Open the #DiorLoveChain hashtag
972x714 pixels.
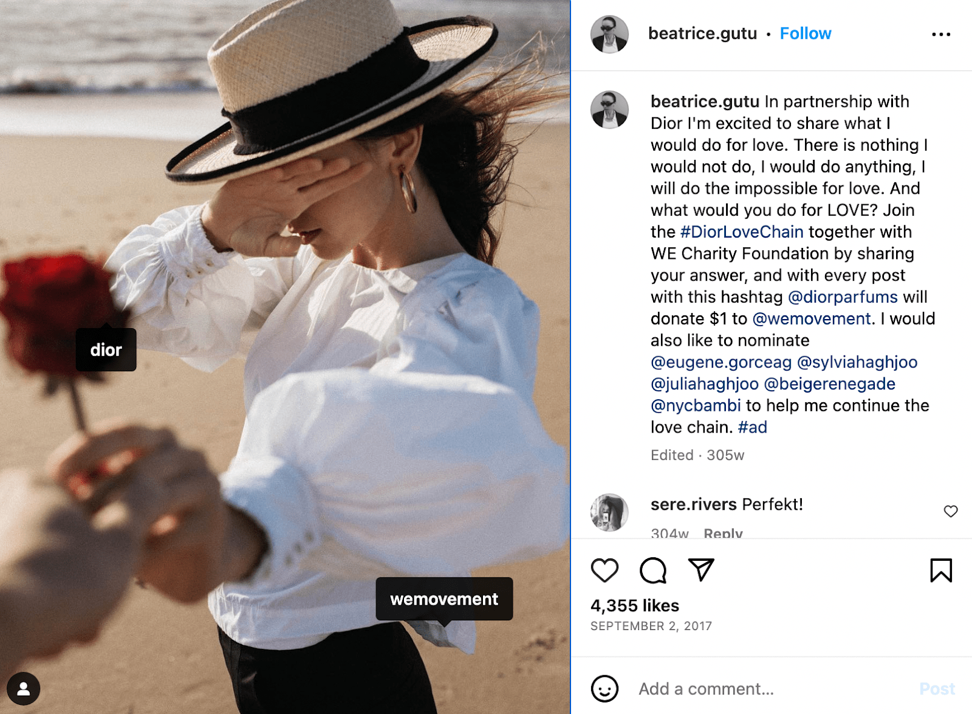click(x=741, y=232)
